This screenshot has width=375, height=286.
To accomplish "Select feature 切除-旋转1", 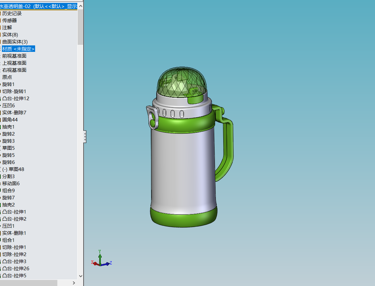I will coord(14,91).
